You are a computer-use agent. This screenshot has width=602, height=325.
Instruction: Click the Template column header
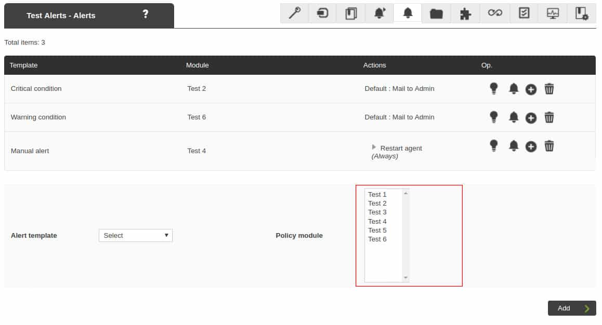tap(23, 65)
